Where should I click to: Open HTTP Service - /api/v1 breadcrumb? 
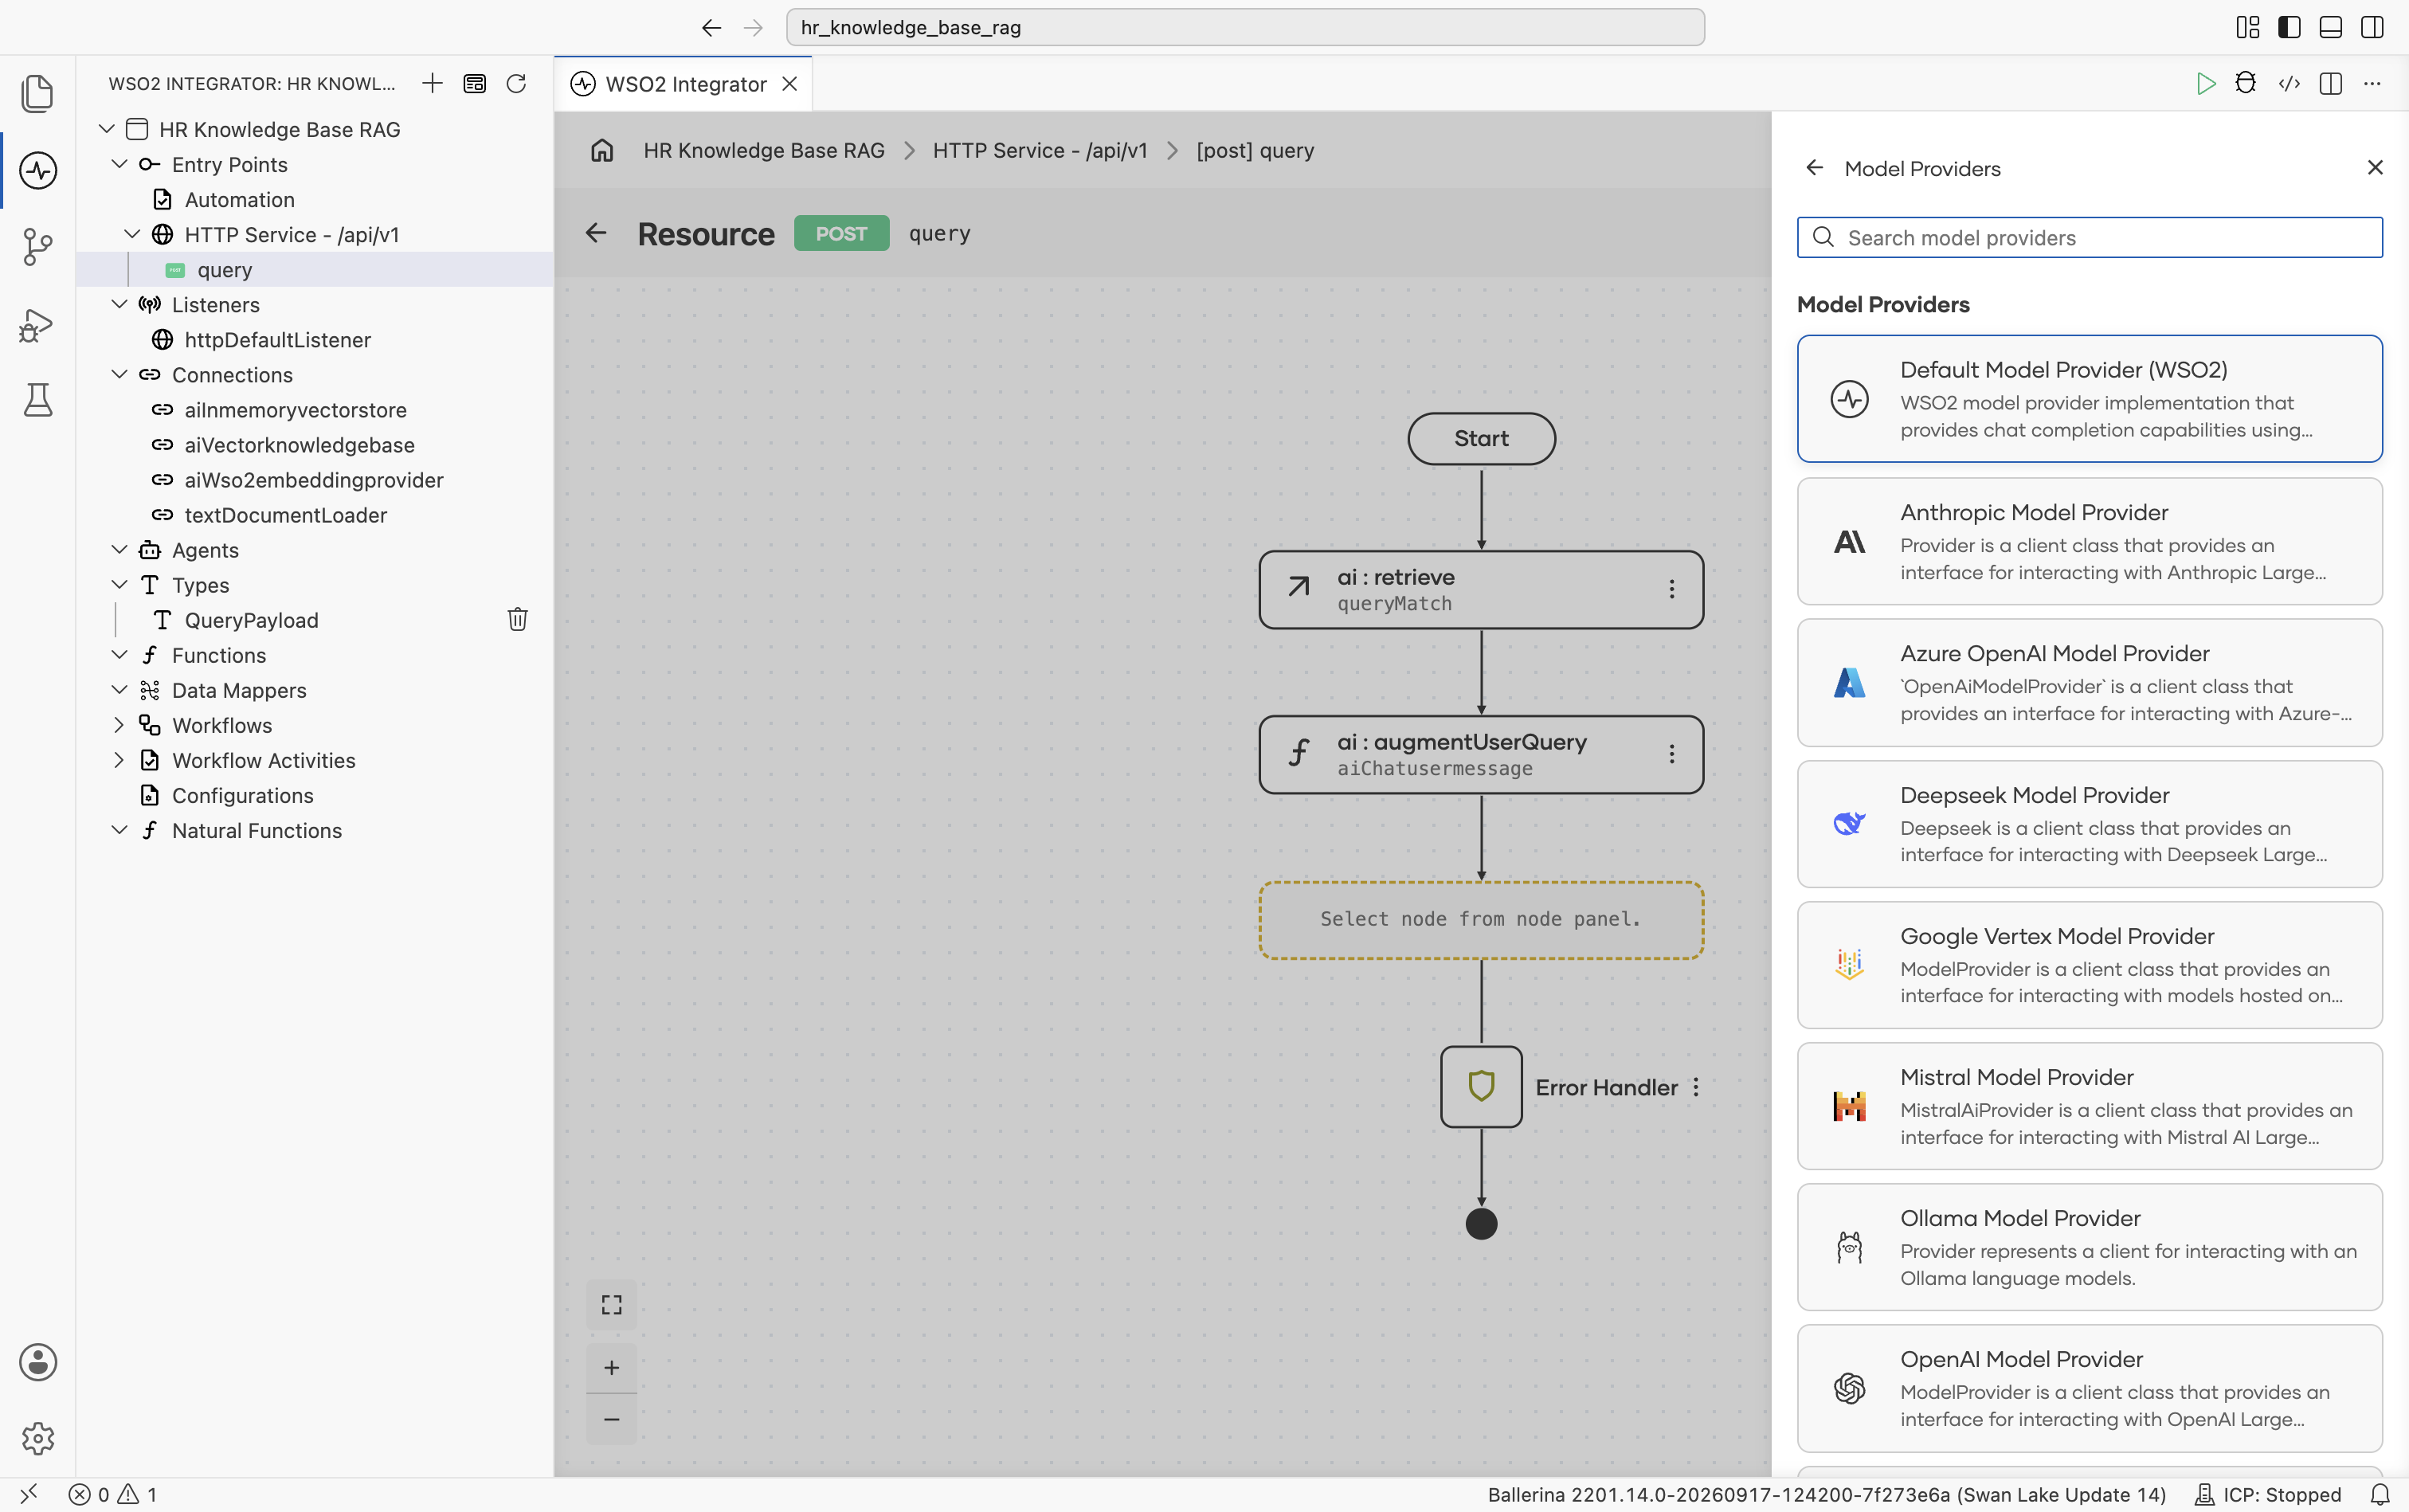coord(1040,150)
